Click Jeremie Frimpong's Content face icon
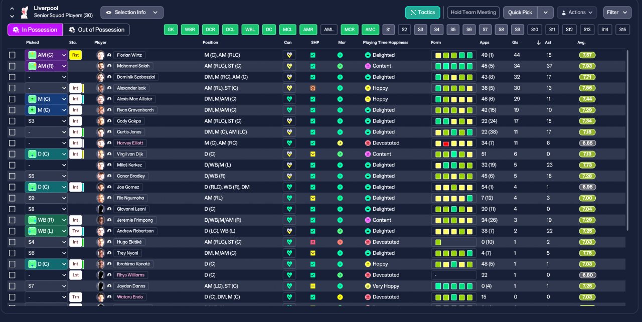The width and height of the screenshot is (642, 322). coord(368,220)
